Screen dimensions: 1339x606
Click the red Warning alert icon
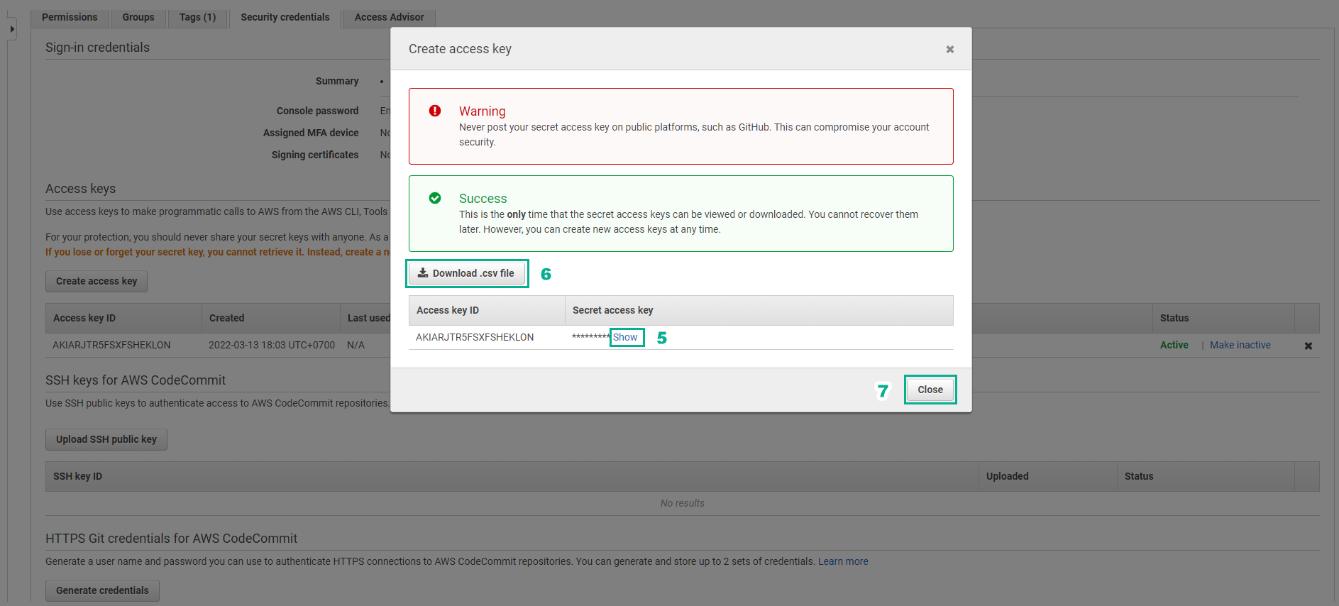tap(435, 111)
